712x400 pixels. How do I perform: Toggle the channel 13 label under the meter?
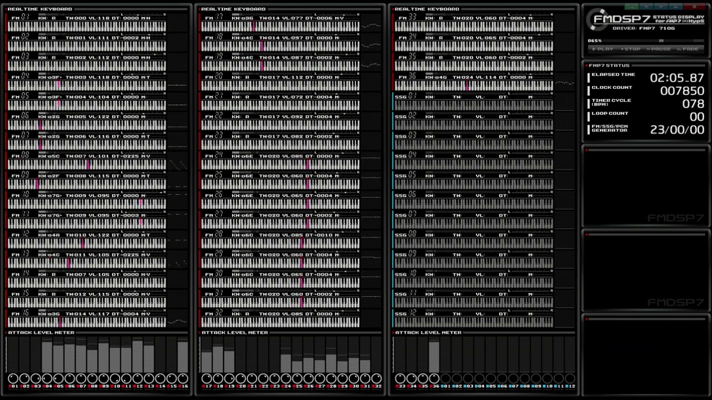(x=149, y=386)
